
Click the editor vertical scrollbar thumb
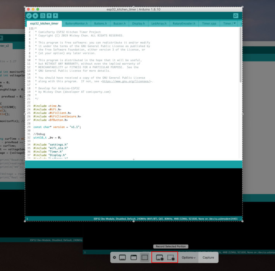241,55
